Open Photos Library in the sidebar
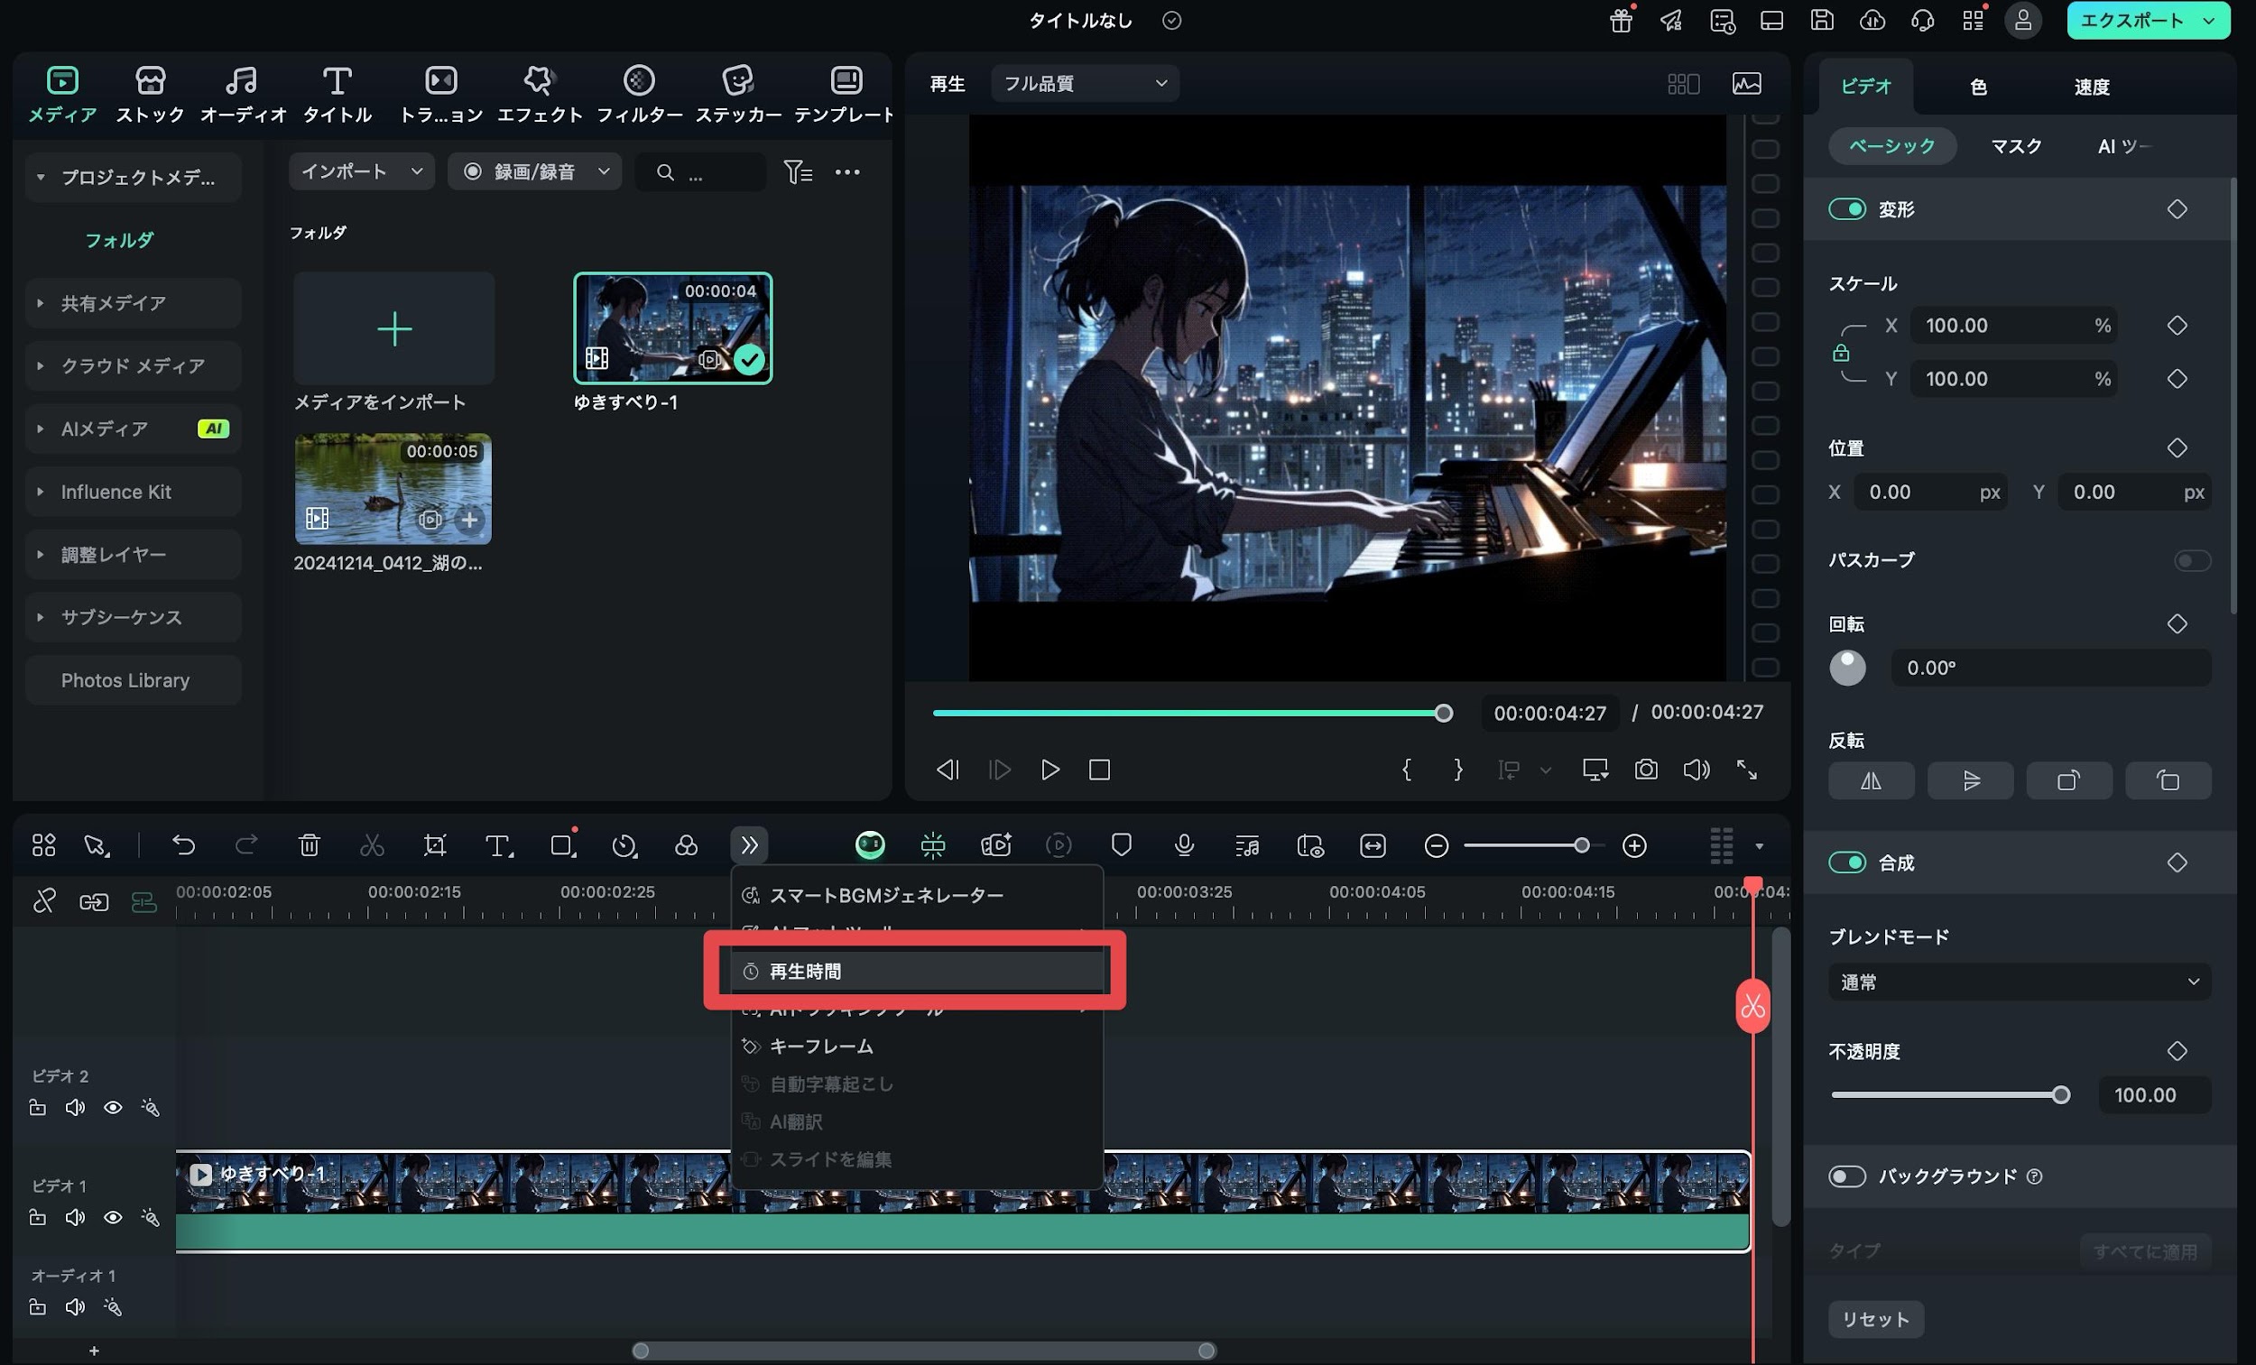This screenshot has height=1365, width=2256. (x=134, y=680)
